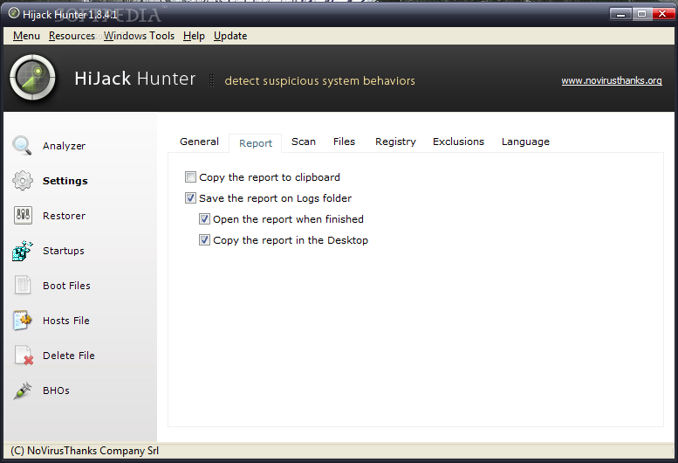Maximize the Hijack Hunter window
The height and width of the screenshot is (463, 678).
[642, 14]
